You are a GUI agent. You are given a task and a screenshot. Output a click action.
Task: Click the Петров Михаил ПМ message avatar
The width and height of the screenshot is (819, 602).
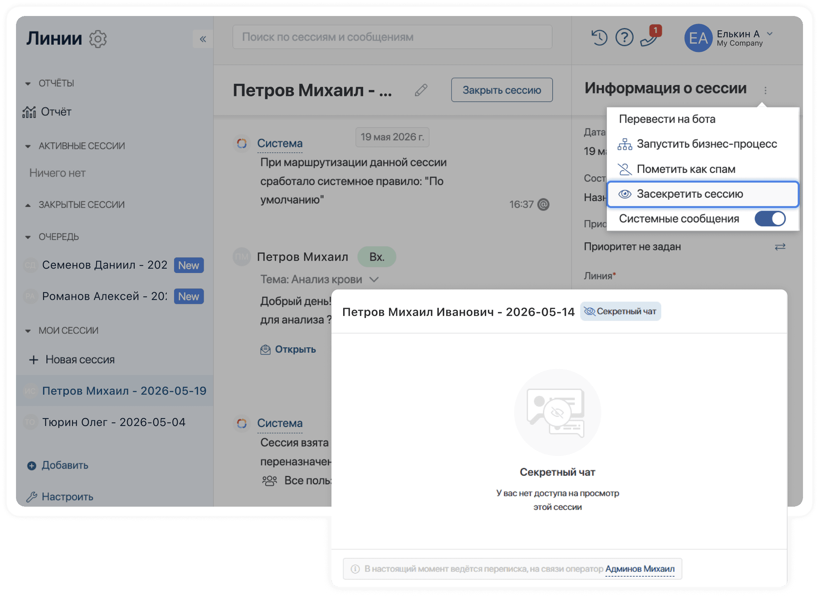241,257
